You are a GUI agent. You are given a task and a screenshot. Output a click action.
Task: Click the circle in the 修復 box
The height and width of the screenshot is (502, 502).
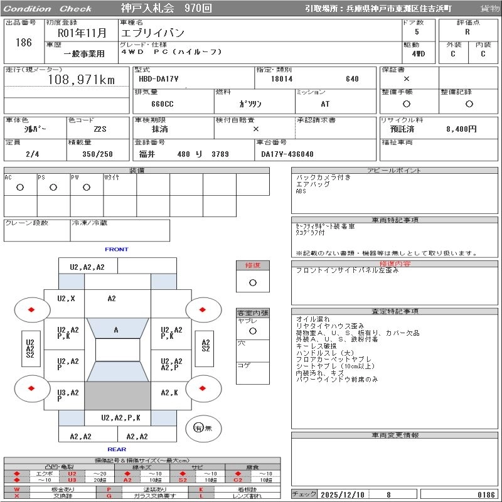(253, 283)
